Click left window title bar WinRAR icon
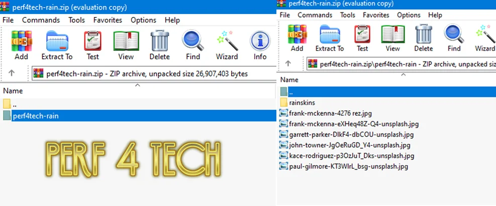The height and width of the screenshot is (206, 496). pyautogui.click(x=5, y=7)
